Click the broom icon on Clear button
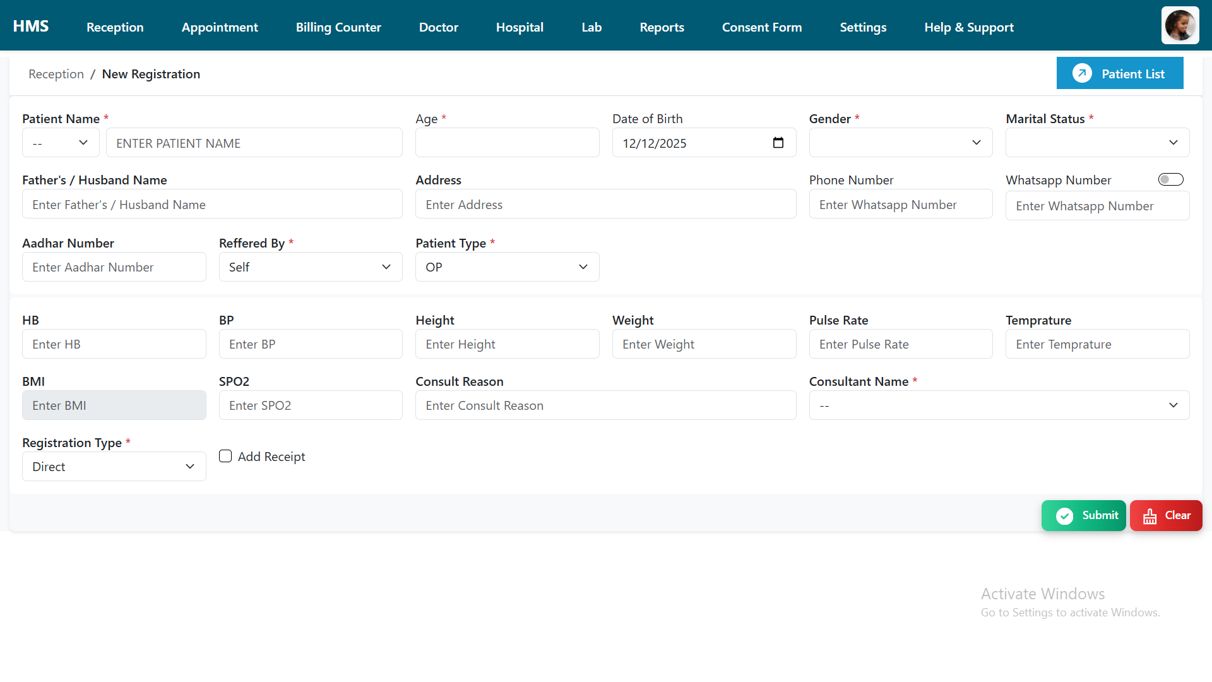Viewport: 1212px width, 682px height. (1150, 516)
